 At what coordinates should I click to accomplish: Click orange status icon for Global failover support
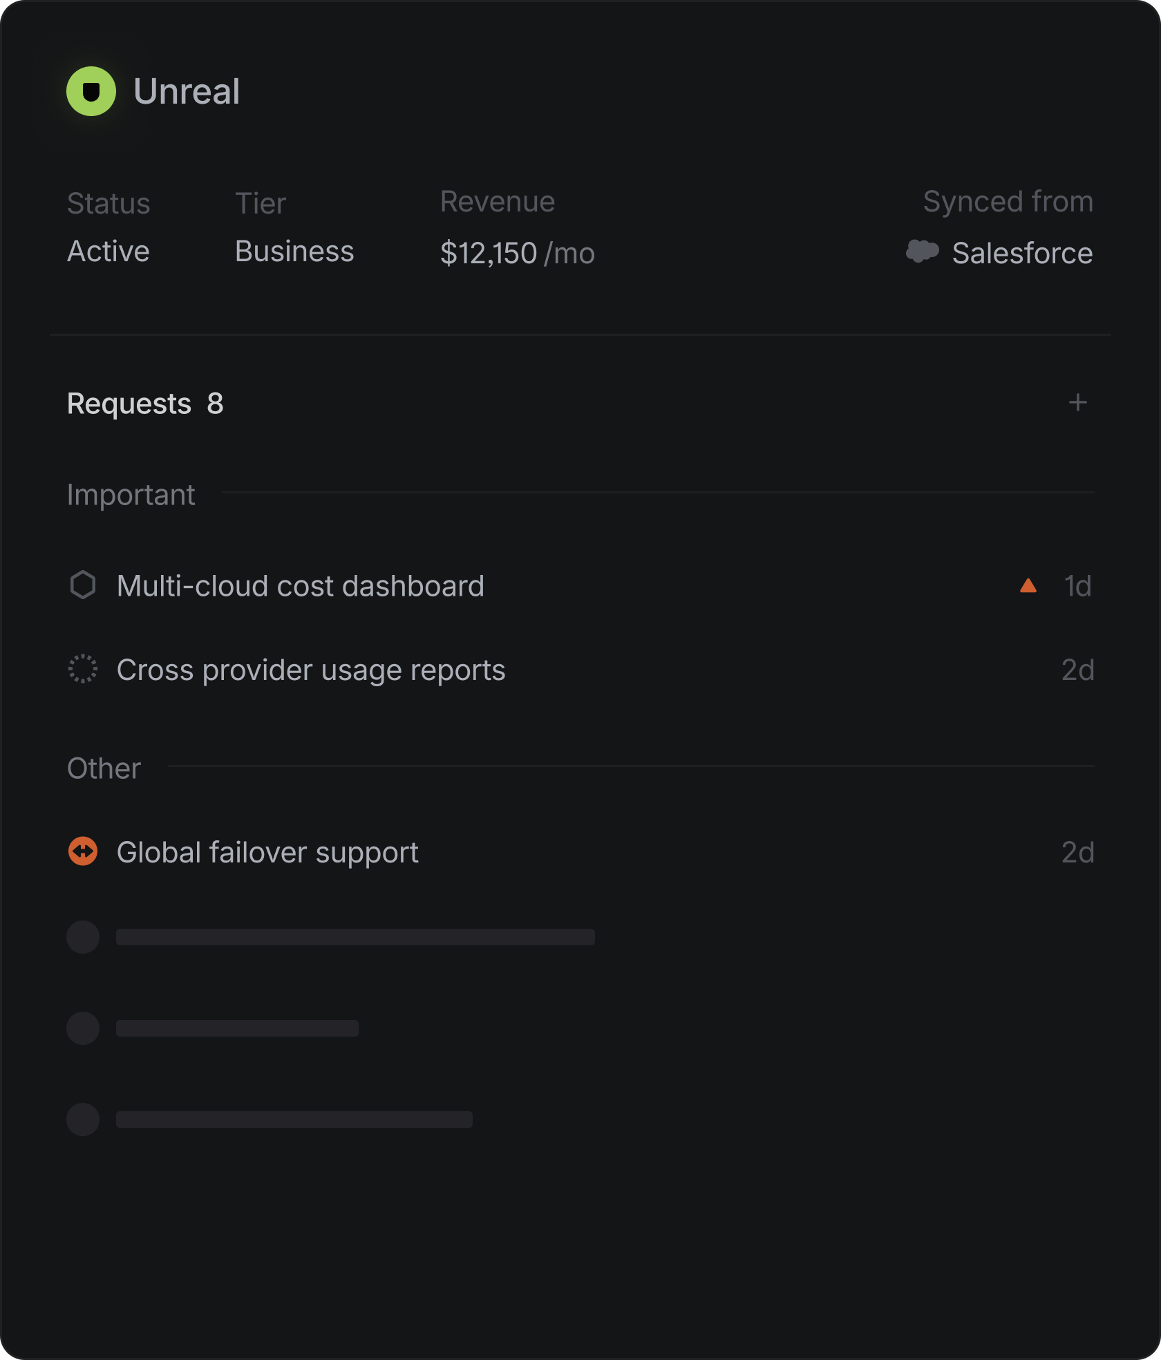click(x=83, y=851)
